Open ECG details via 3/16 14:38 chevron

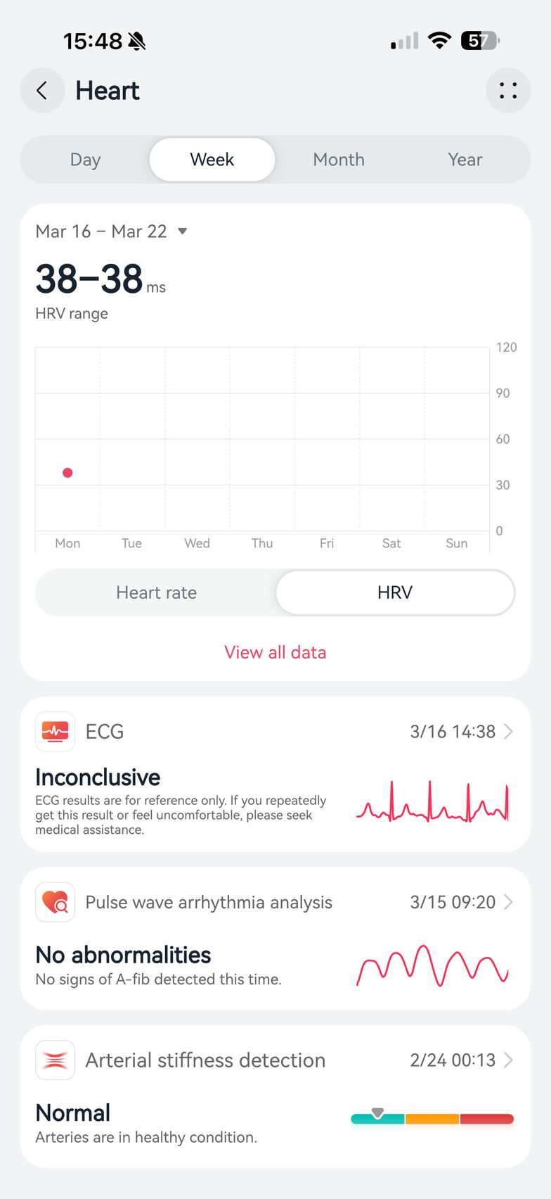[x=508, y=732]
